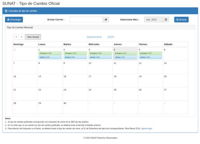The width and height of the screenshot is (200, 144).
Task: Select Compra 3.530 on Monday 1
Action: (50, 53)
